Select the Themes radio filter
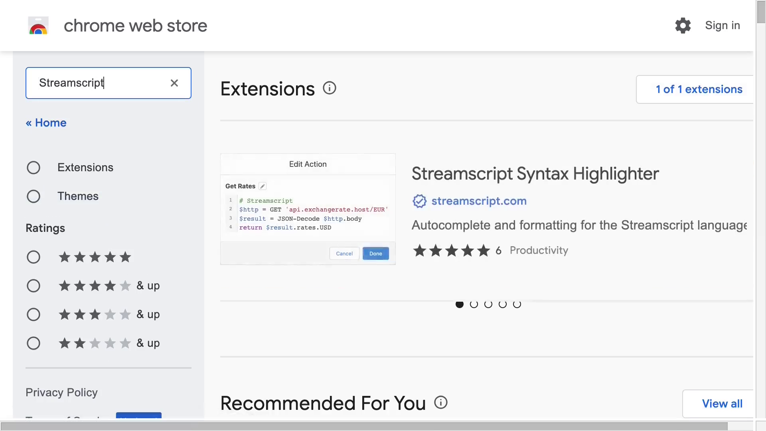This screenshot has height=431, width=766. pos(34,196)
